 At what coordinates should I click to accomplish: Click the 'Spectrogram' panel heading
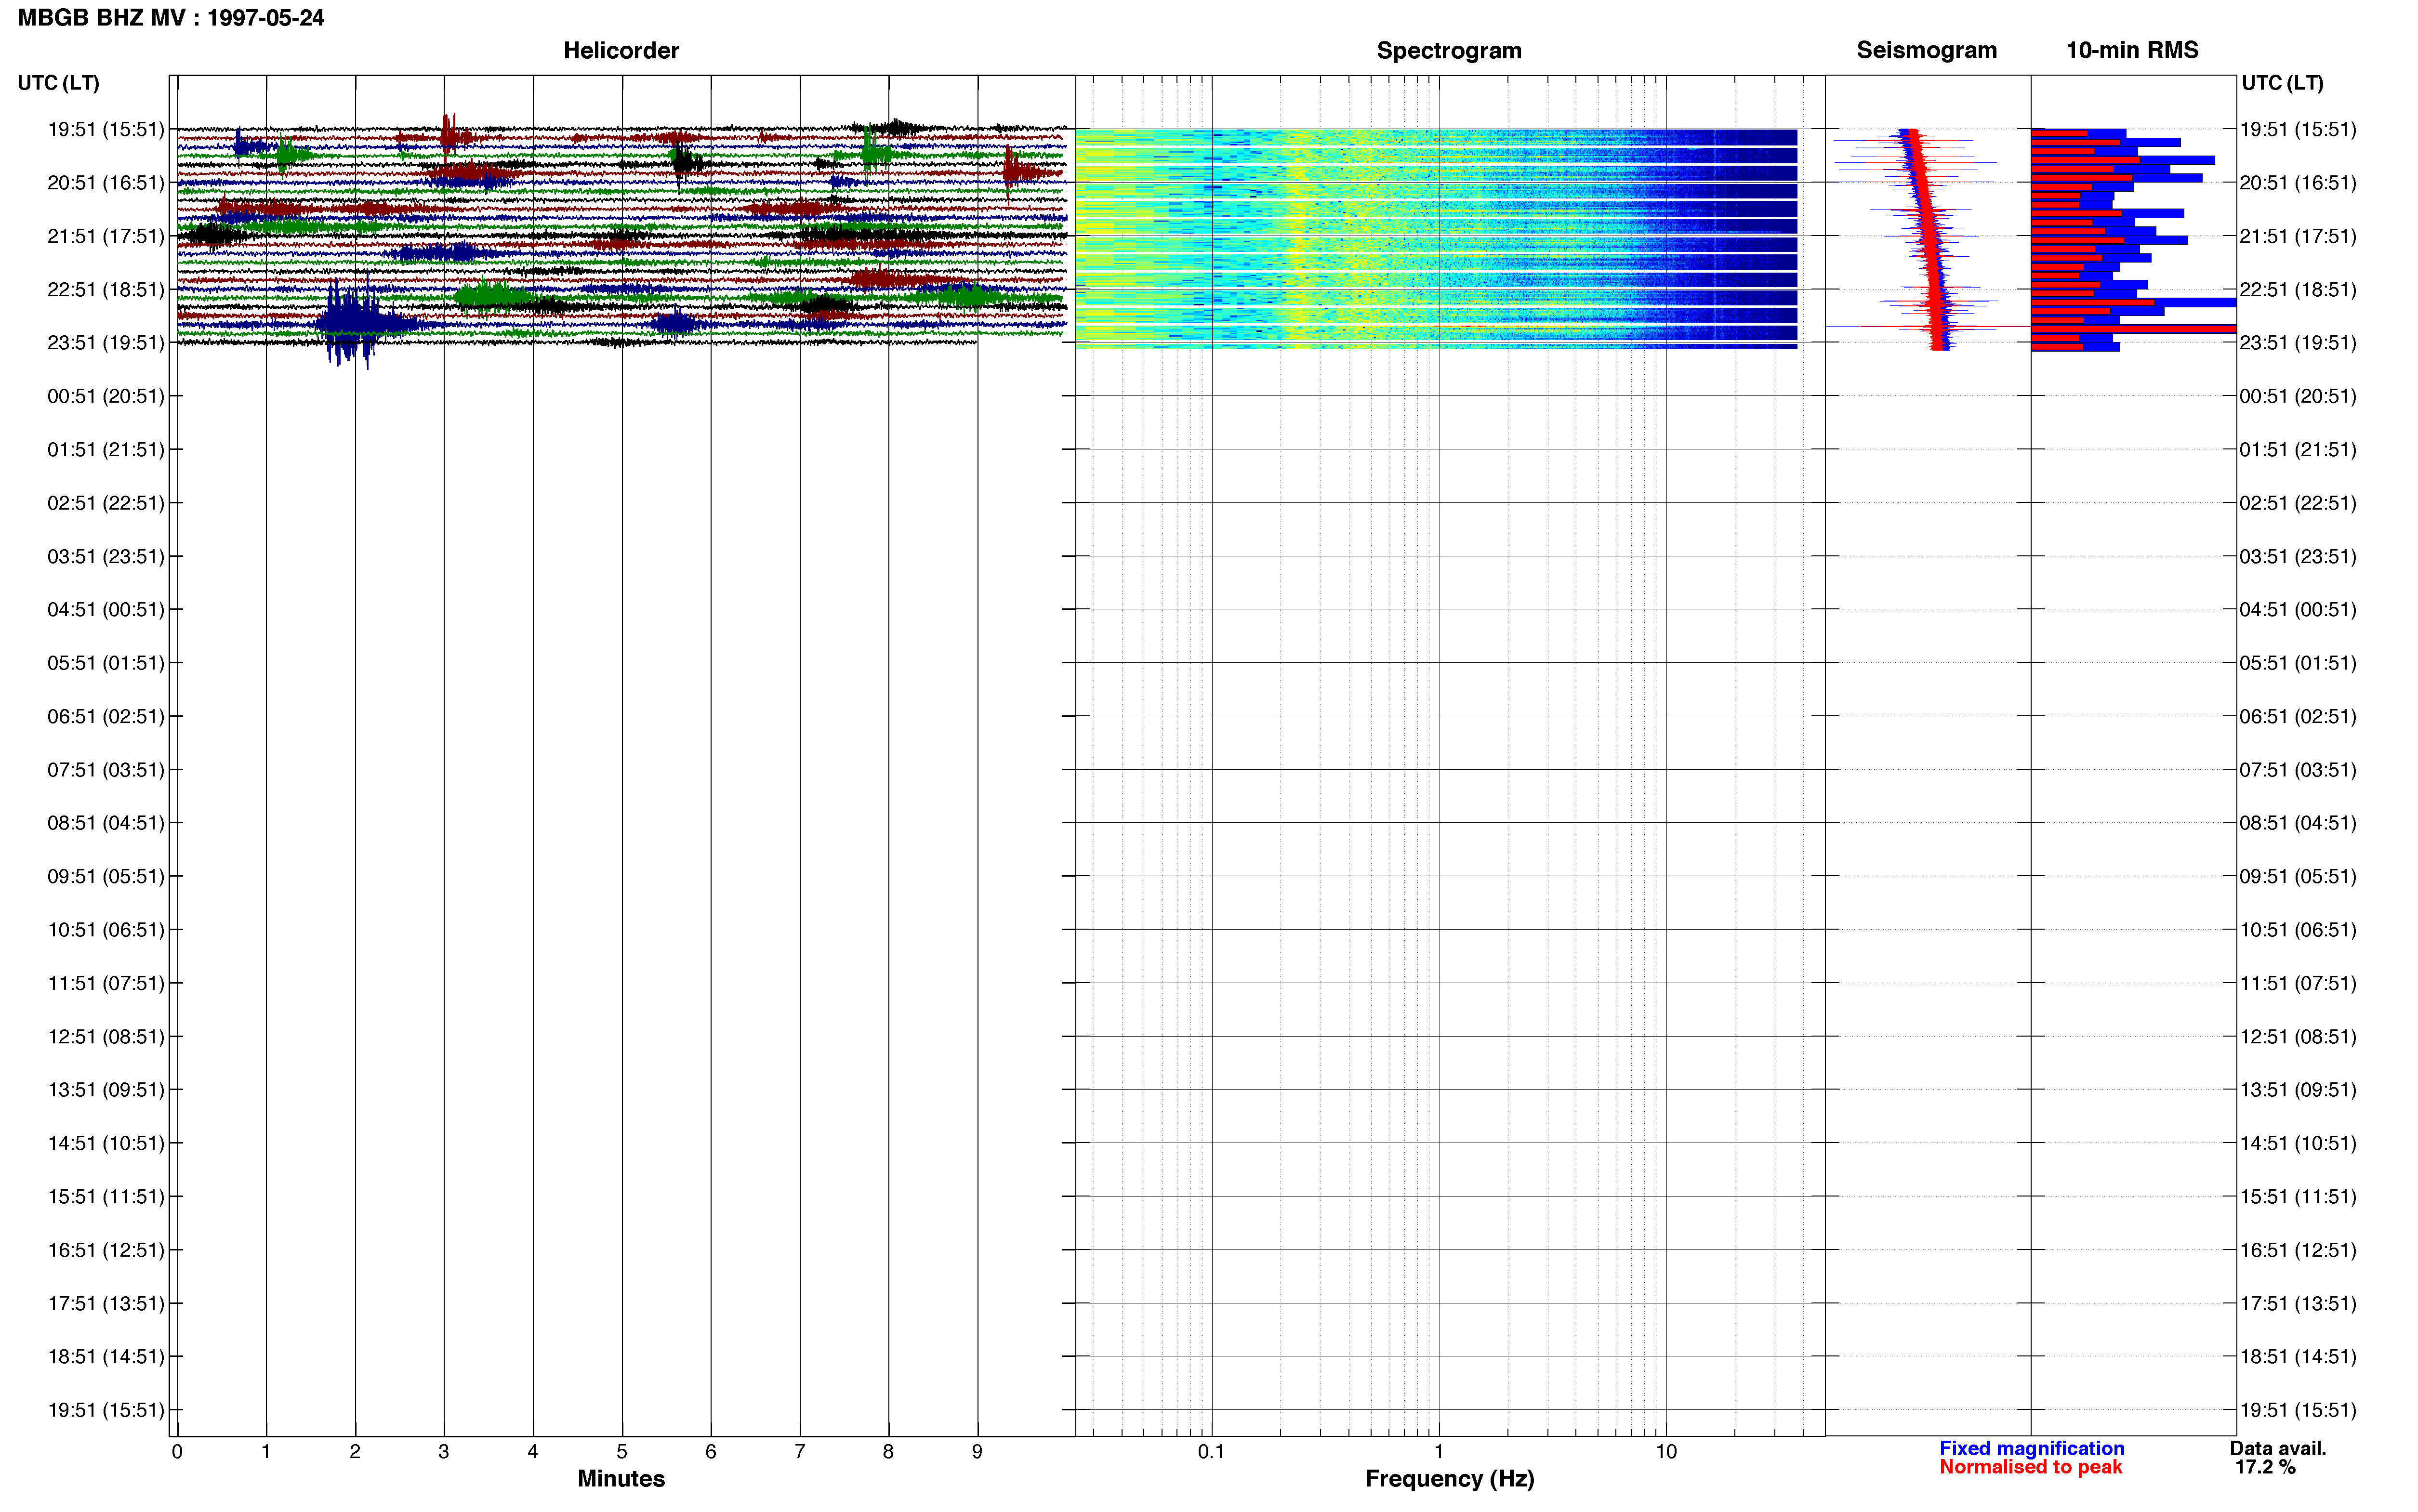pyautogui.click(x=1449, y=50)
